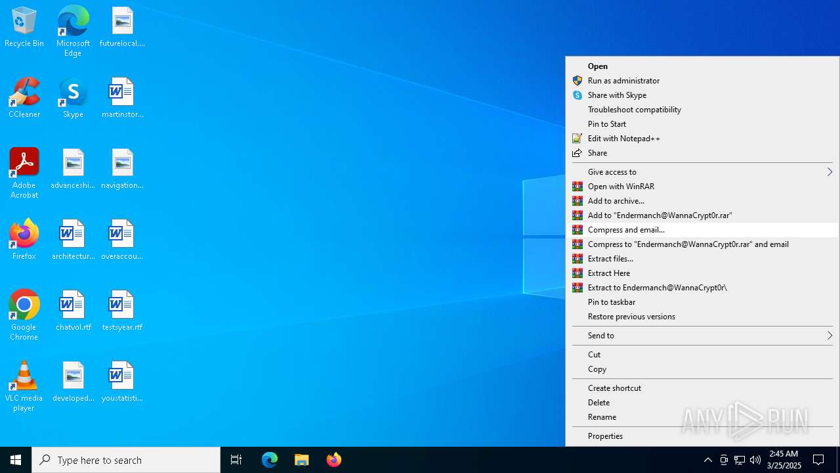
Task: Select the navigation image file icon
Action: [x=122, y=169]
